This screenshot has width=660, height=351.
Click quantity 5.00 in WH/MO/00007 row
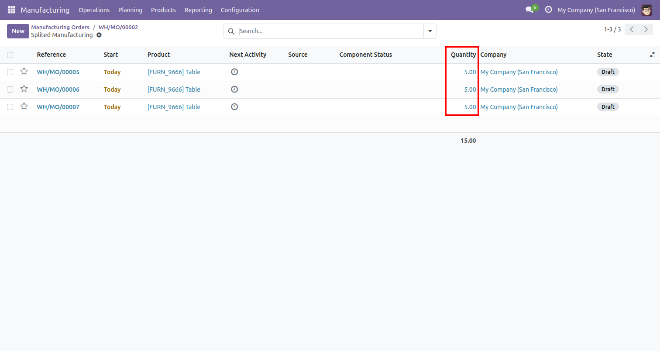(x=470, y=107)
